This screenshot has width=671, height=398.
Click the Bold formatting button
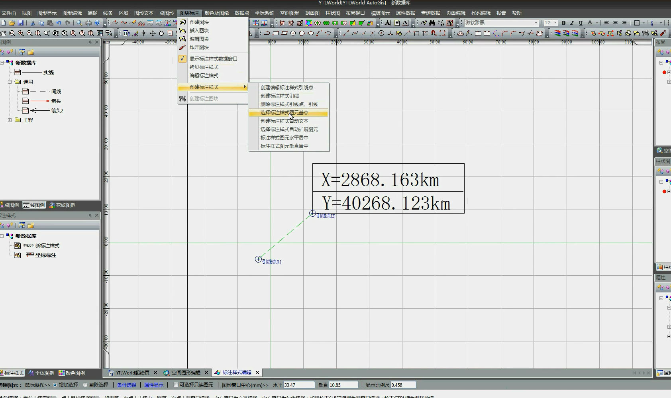[x=563, y=23]
